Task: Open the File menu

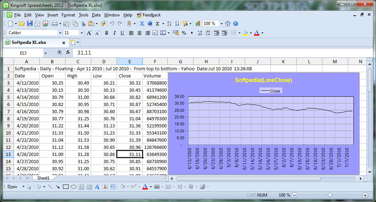Action: [18, 15]
